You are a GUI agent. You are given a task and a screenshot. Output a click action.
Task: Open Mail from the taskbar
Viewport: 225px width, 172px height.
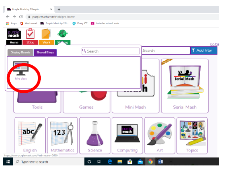tap(140, 162)
